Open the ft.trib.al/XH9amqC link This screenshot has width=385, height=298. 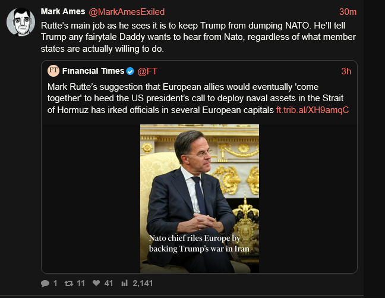coord(312,110)
